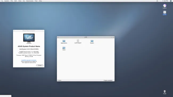Click the Processor AMD Ryzen line

point(29,55)
